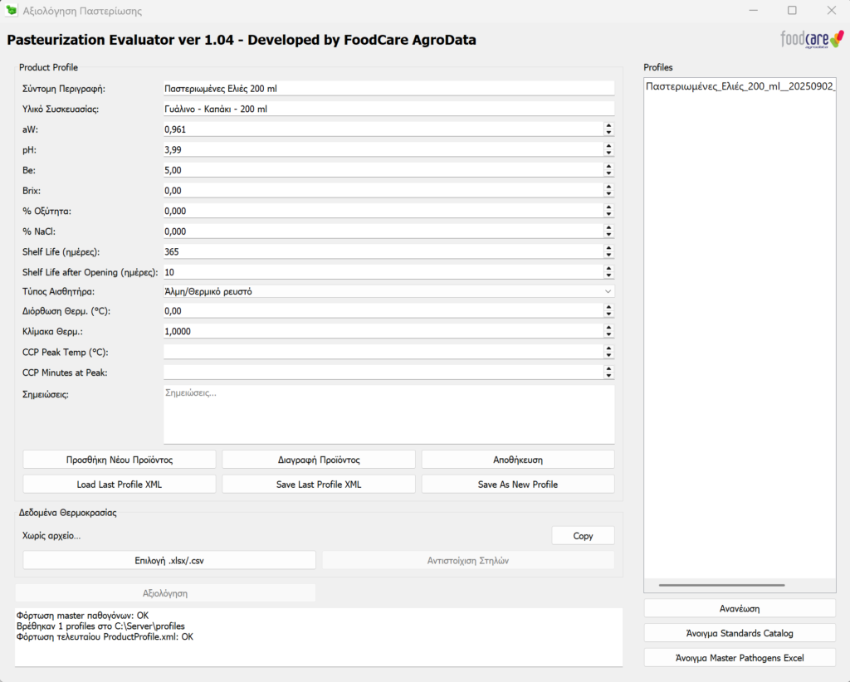Click the app icon in title bar
This screenshot has height=682, width=850.
(12, 11)
